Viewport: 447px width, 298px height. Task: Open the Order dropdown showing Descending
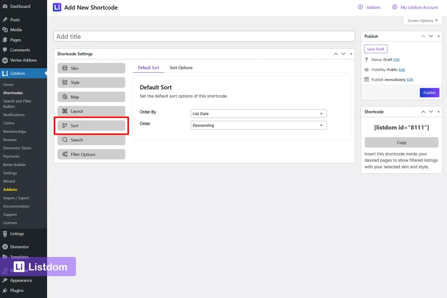[258, 125]
